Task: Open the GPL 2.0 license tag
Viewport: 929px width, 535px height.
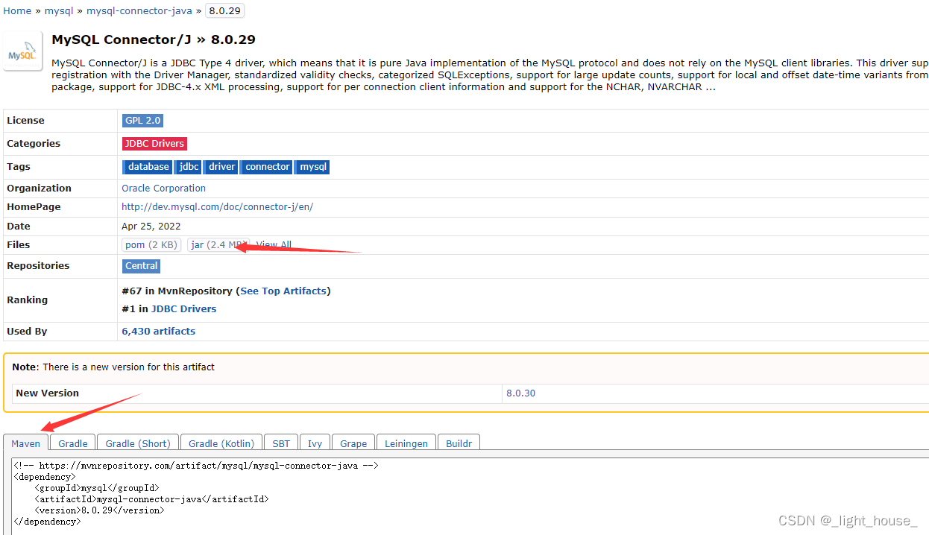Action: tap(142, 121)
